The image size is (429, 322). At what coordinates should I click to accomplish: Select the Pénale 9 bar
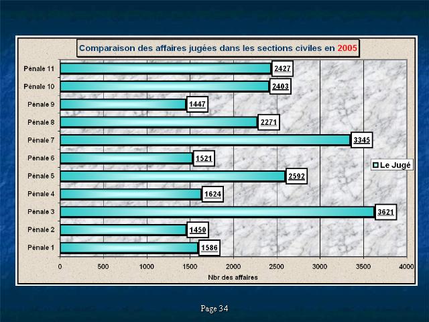[x=123, y=105]
